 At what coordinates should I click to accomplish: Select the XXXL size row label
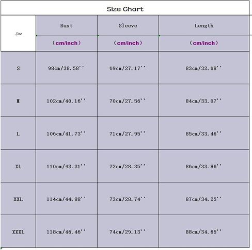coord(18,231)
